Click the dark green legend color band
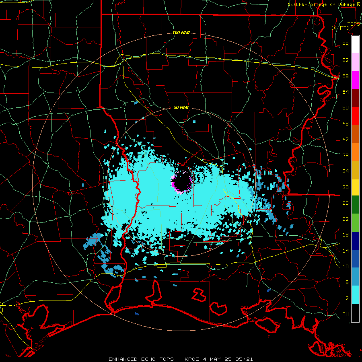 click(355, 205)
